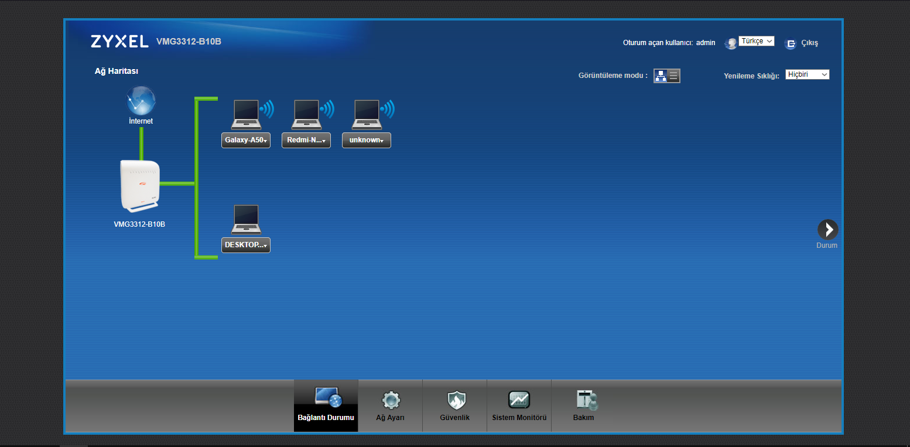Click the Durum label under the arrow
This screenshot has height=447, width=910.
point(827,245)
